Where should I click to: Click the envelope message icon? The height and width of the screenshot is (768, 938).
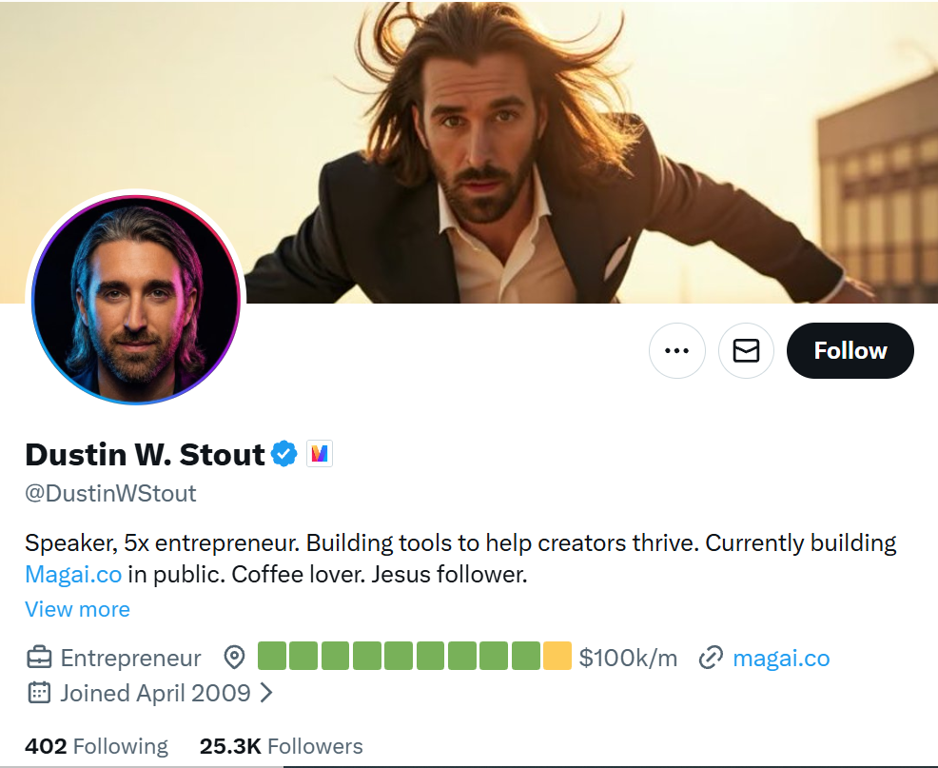(746, 351)
